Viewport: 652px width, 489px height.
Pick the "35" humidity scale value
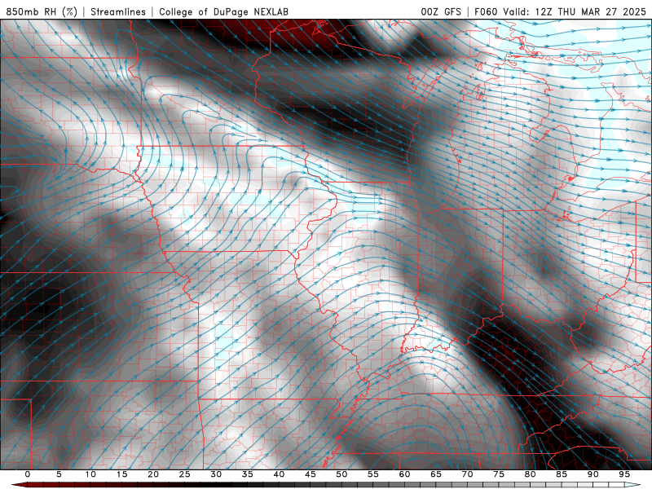(248, 474)
